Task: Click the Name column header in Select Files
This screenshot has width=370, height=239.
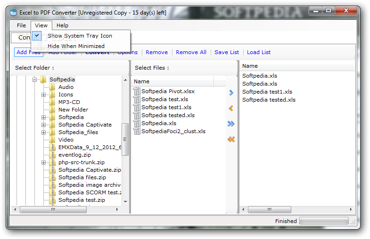Action: tap(173, 81)
